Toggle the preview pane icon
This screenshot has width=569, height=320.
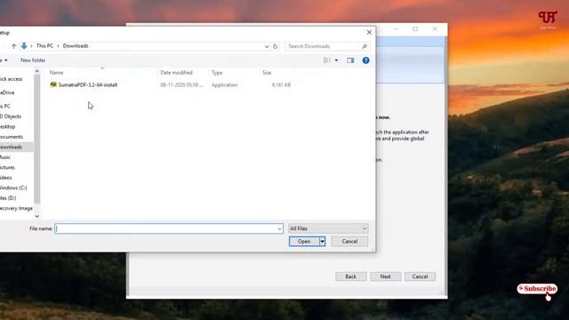(350, 60)
